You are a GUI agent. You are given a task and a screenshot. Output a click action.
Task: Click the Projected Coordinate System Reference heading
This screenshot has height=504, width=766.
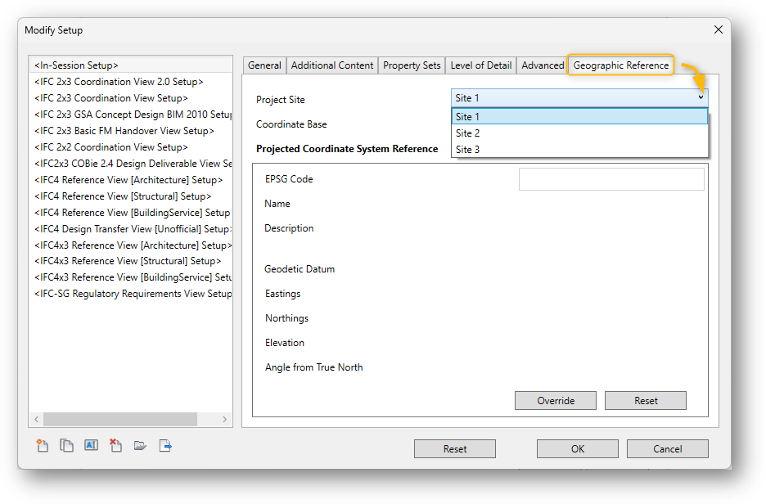[347, 149]
